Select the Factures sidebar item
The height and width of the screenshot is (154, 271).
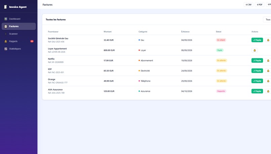pos(19,27)
